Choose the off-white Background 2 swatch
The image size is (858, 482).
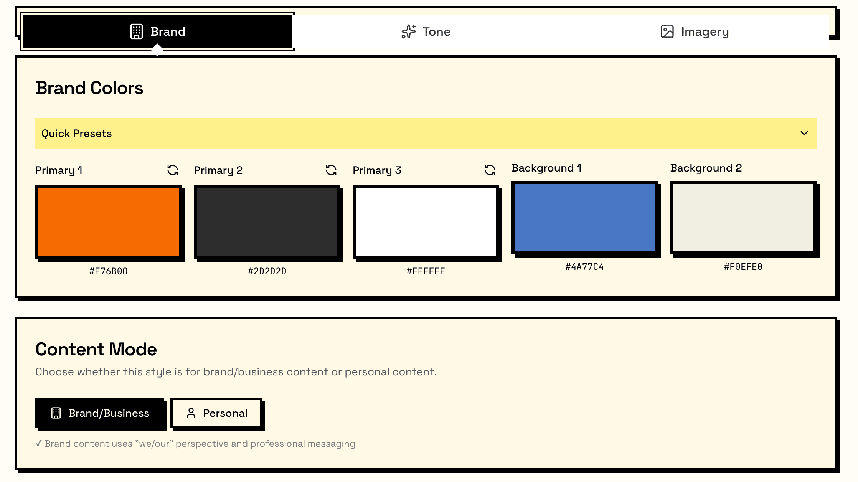(x=743, y=217)
